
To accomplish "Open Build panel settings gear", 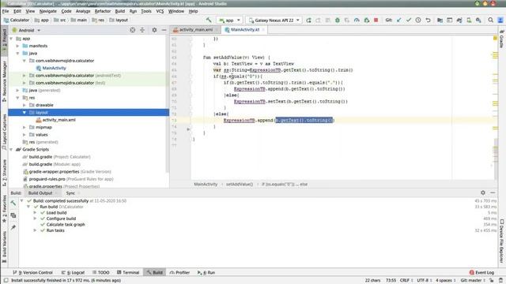I will click(483, 192).
